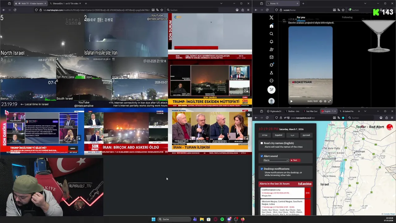Image resolution: width=396 pixels, height=223 pixels.
Task: Expand X video to fullscreen
Action: (329, 101)
